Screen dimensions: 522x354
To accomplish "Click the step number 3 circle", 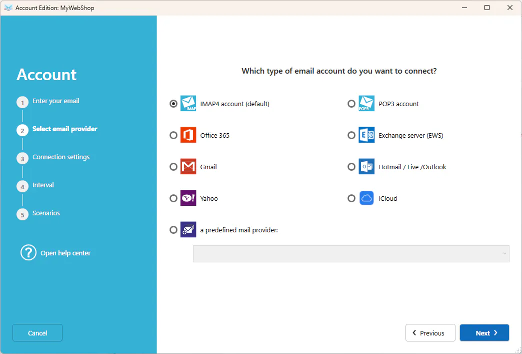I will coord(22,159).
